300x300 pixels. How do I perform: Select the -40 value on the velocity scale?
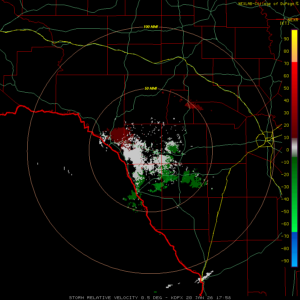285,199
